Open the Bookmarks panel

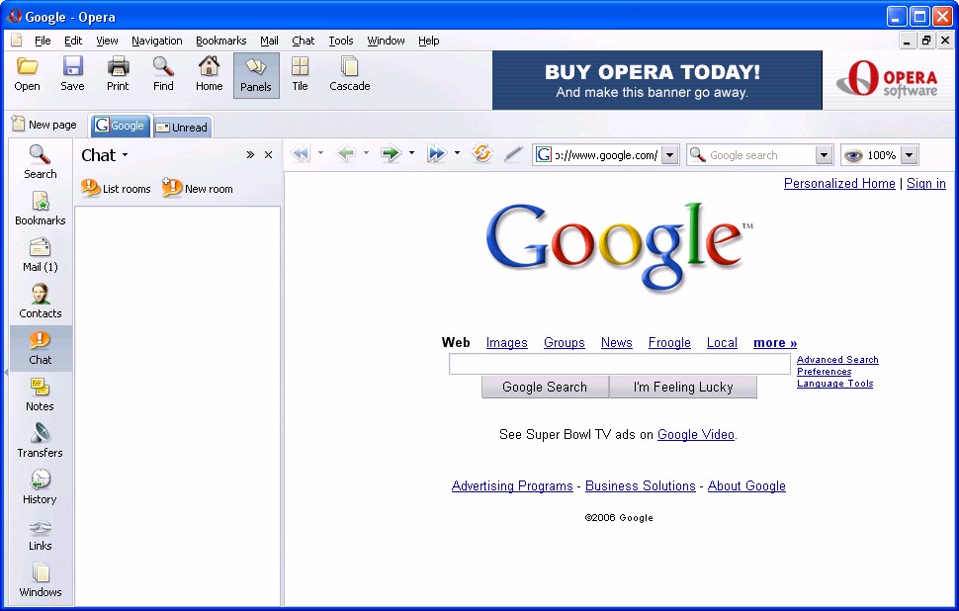(41, 209)
